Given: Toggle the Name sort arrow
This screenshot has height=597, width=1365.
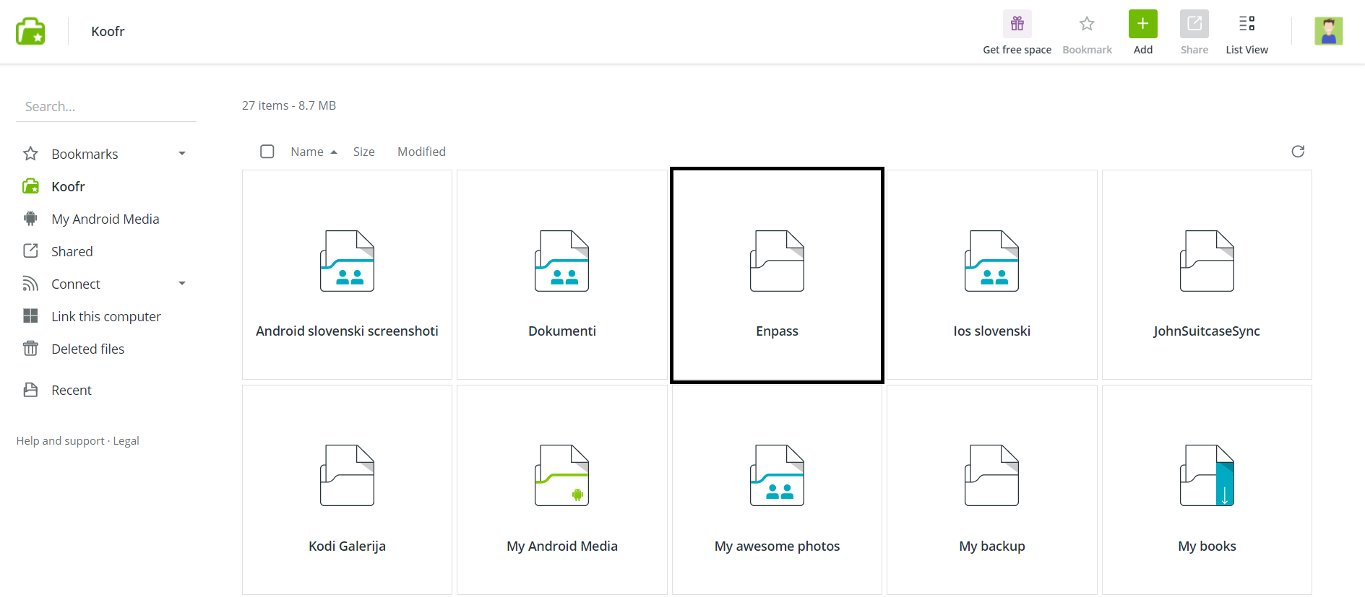Looking at the screenshot, I should pos(334,152).
